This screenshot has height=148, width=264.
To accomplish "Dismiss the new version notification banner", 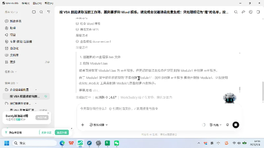I will [x=72, y=129].
